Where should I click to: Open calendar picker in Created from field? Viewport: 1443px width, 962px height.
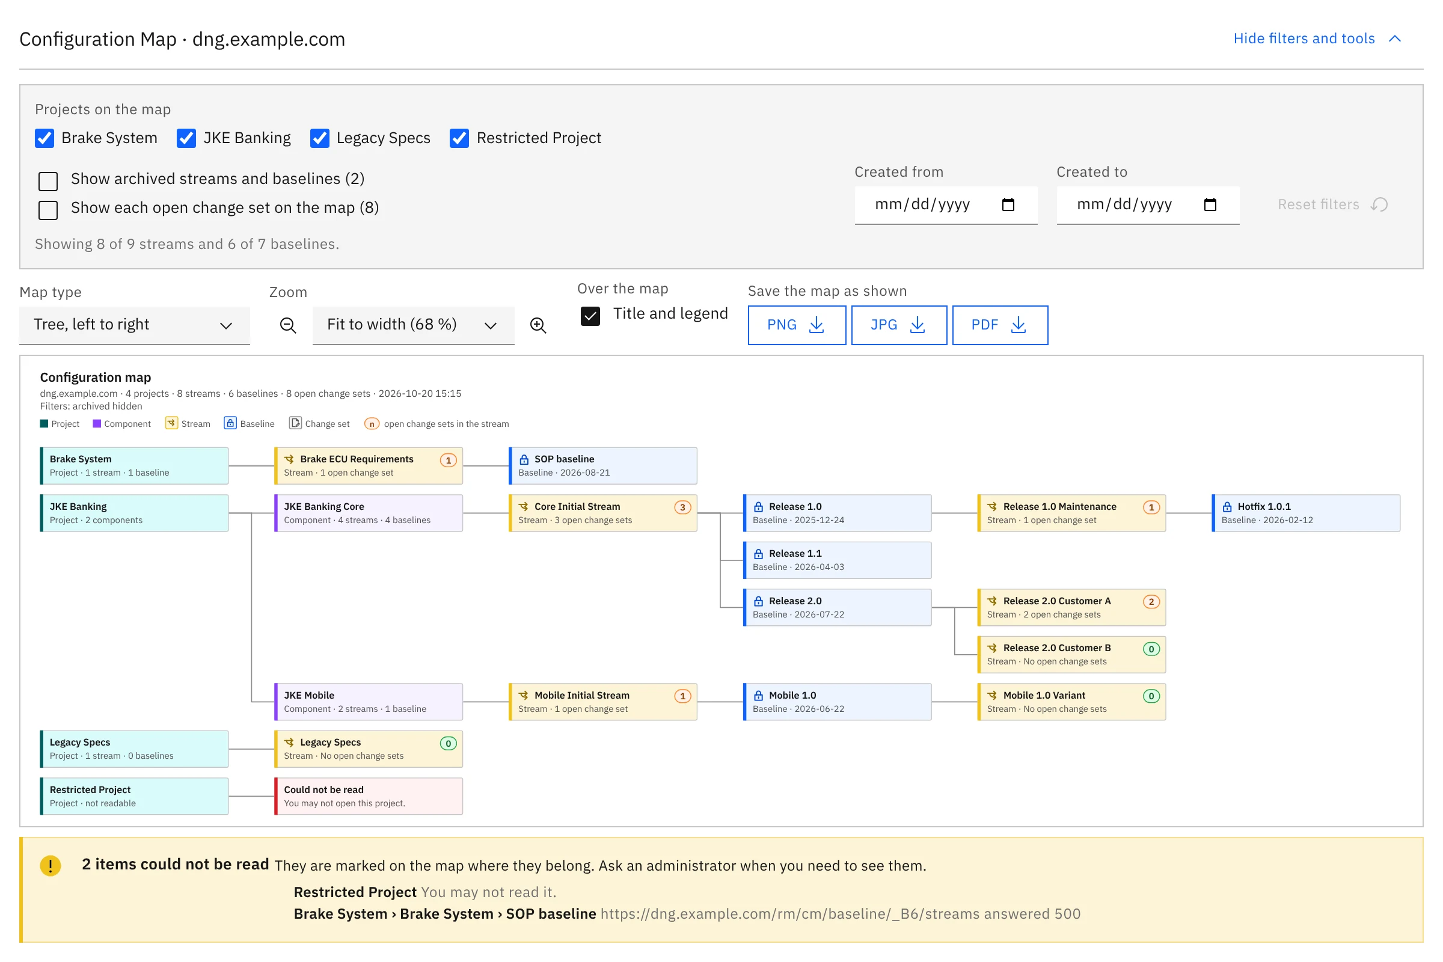click(1008, 204)
